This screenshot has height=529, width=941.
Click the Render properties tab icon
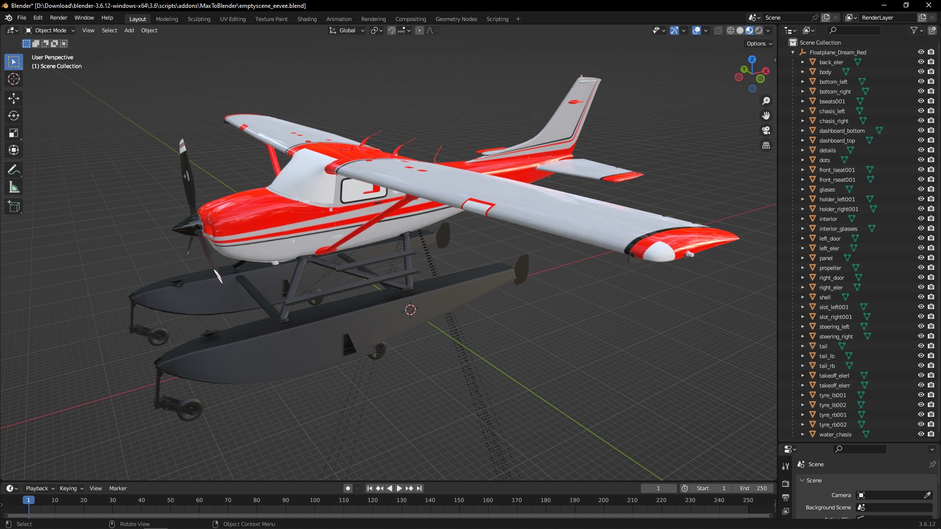tap(786, 483)
